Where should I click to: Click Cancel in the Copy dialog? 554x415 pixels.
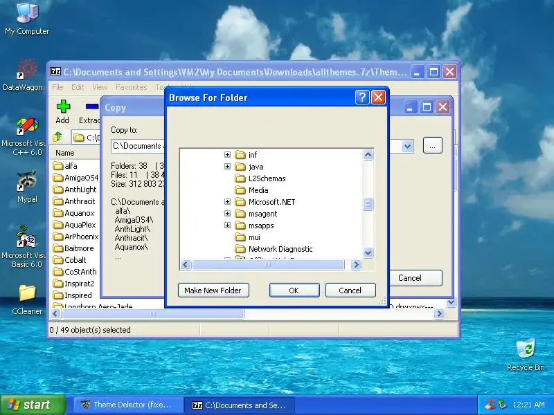(415, 278)
